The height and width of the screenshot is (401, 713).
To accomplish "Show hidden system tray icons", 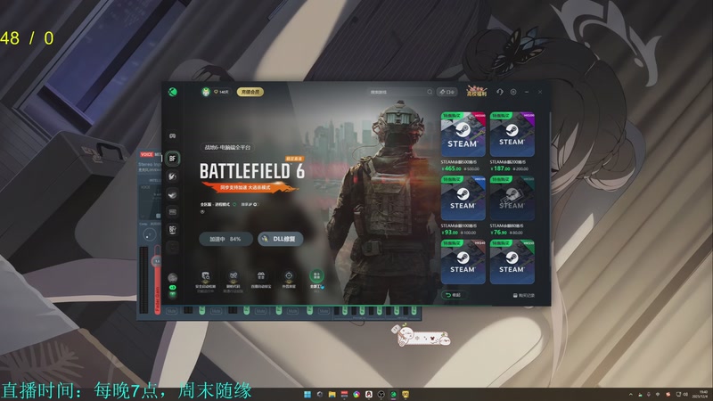I will 630,395.
